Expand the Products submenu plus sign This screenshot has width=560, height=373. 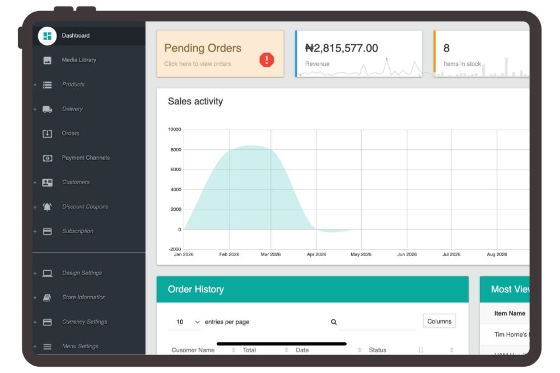(x=35, y=85)
